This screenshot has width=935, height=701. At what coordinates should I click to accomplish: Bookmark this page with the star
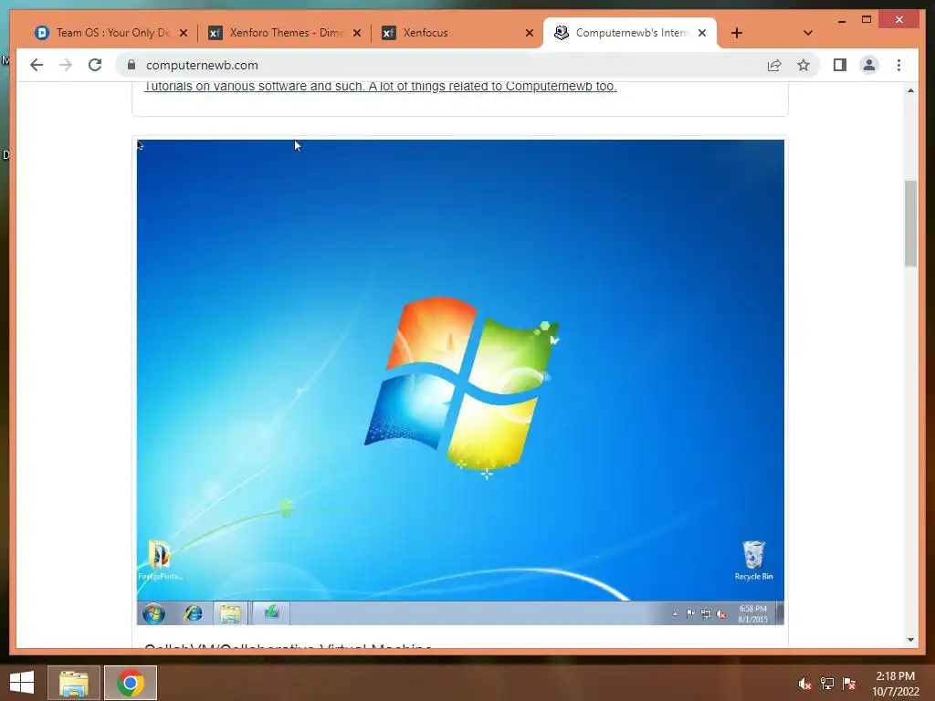(x=804, y=65)
